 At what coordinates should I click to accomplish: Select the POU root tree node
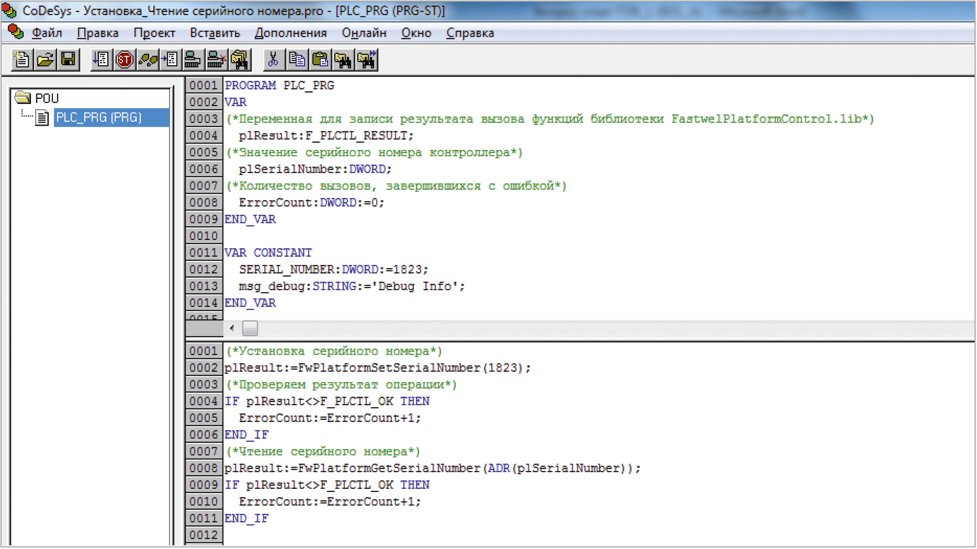point(47,98)
